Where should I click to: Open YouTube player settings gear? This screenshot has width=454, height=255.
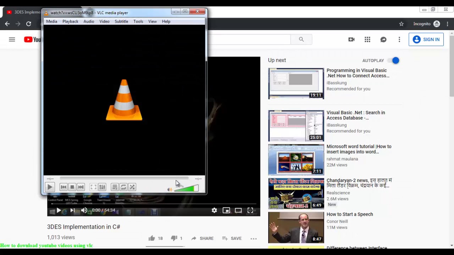(214, 210)
